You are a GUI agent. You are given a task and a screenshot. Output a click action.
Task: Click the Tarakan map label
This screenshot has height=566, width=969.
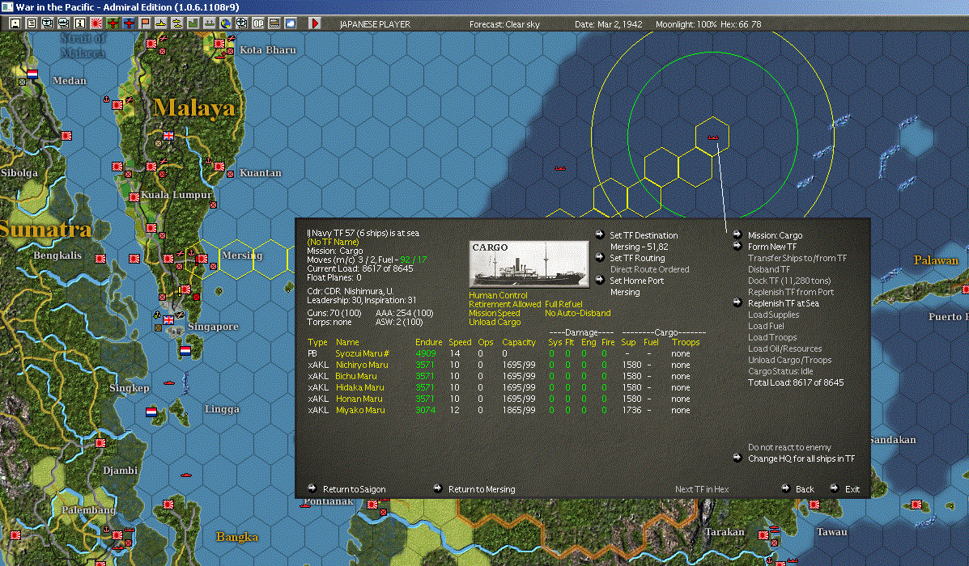[x=725, y=531]
